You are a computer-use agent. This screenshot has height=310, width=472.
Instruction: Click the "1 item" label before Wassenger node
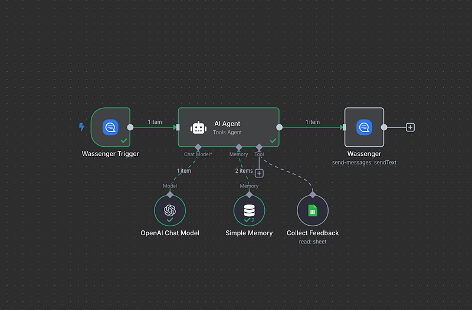(313, 122)
